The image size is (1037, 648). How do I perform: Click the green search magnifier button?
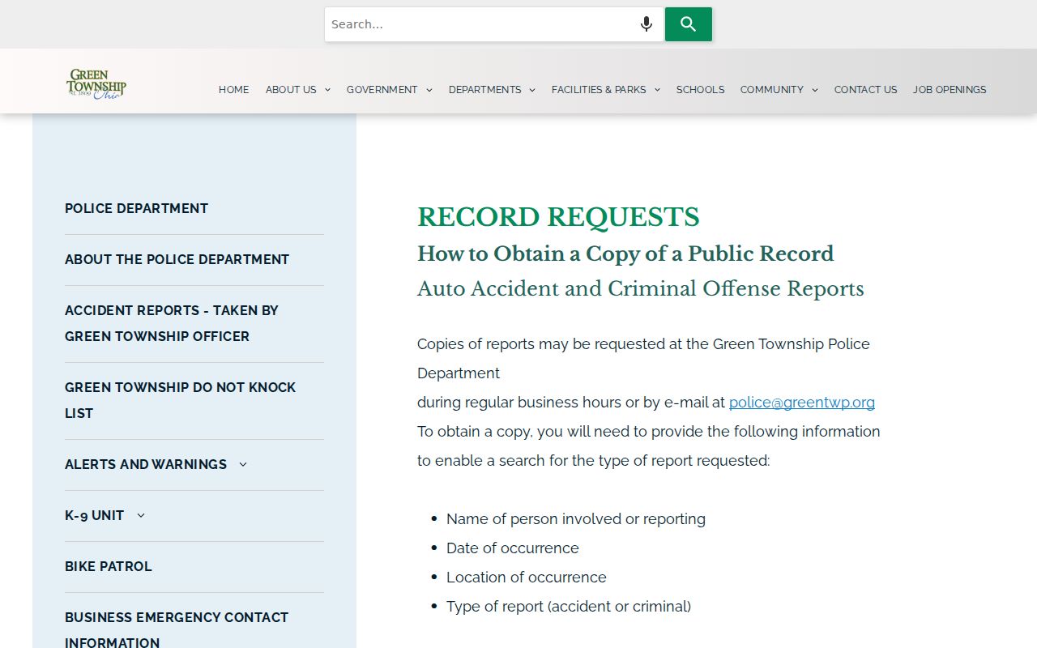click(x=689, y=24)
